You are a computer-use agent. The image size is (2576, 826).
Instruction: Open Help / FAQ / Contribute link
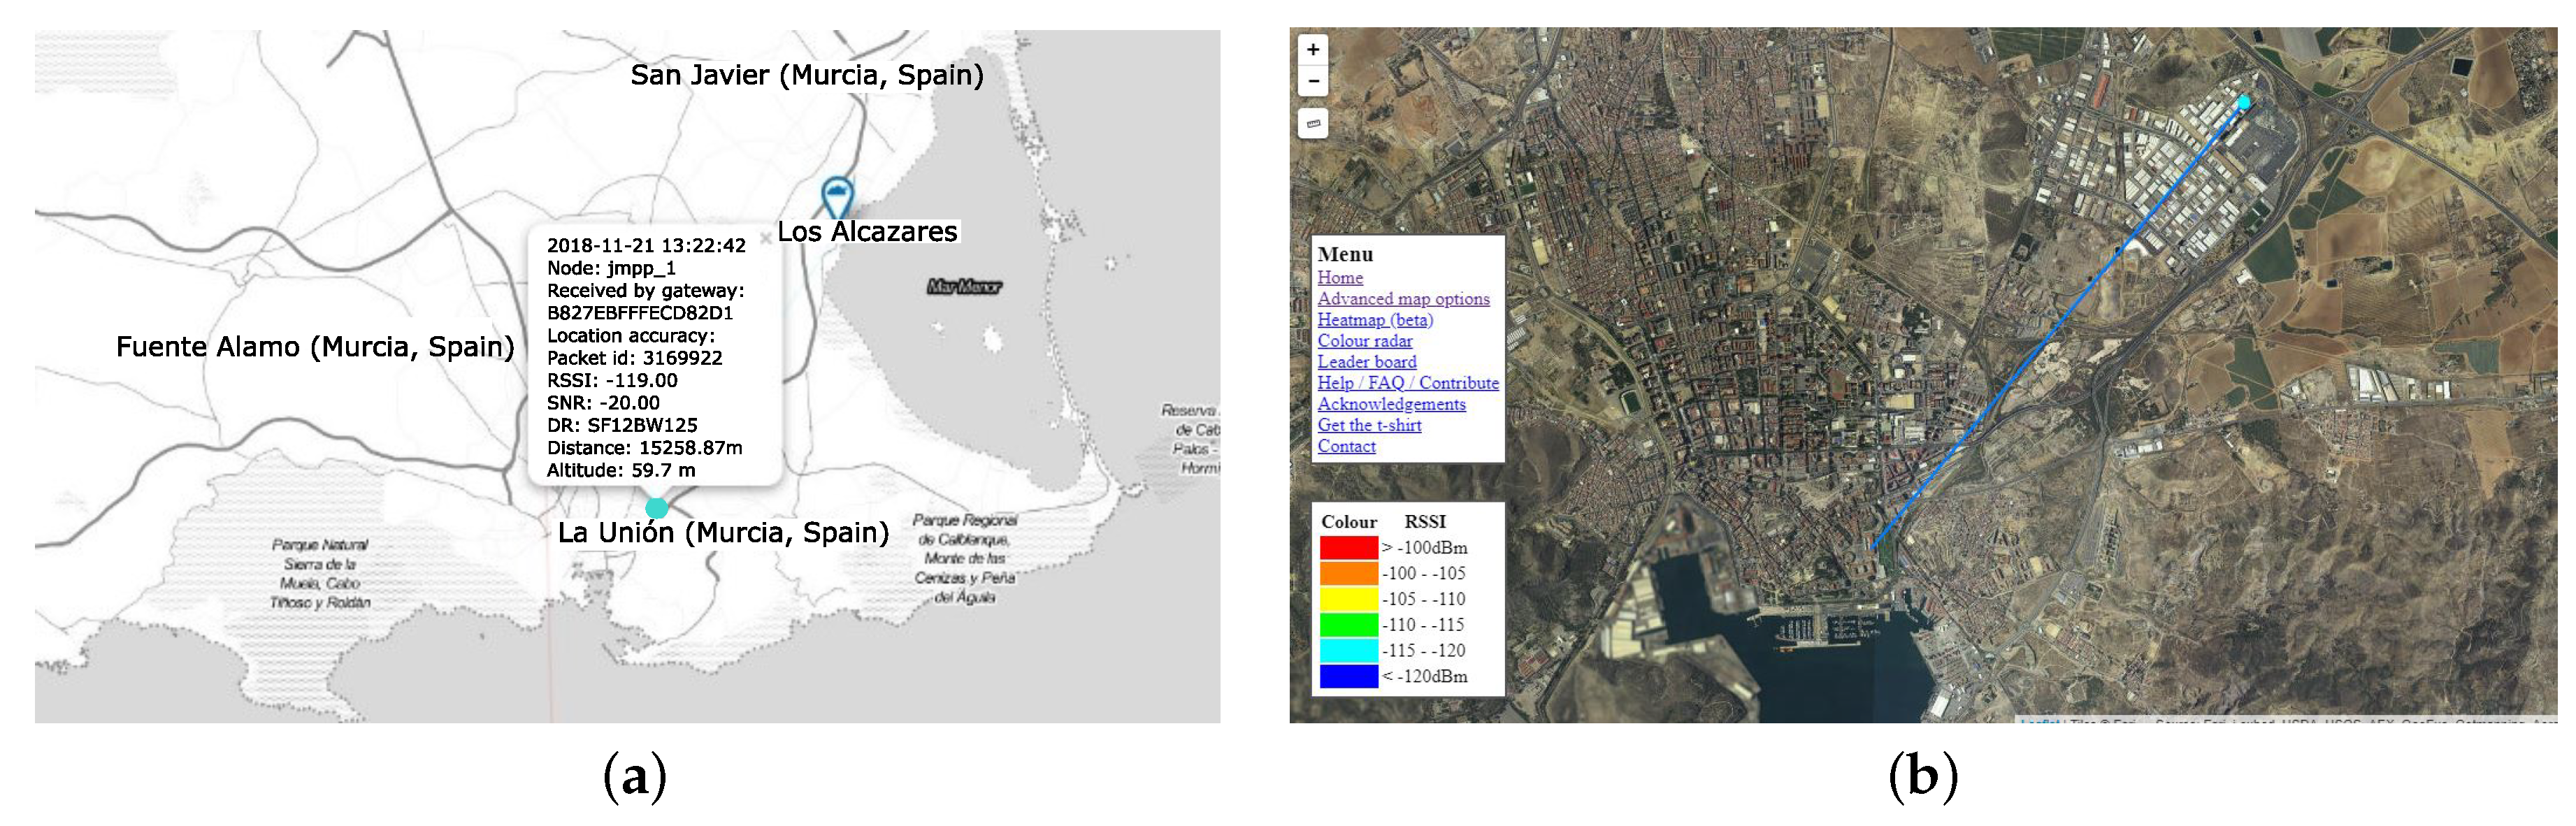(1407, 383)
